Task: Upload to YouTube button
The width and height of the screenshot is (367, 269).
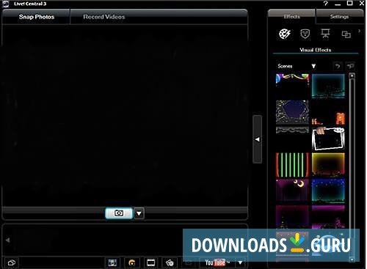Action: pos(217,263)
